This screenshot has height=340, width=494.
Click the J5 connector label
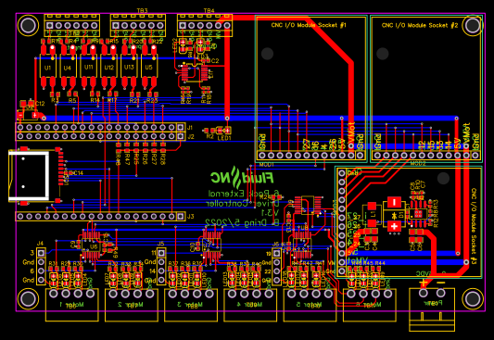(160, 244)
